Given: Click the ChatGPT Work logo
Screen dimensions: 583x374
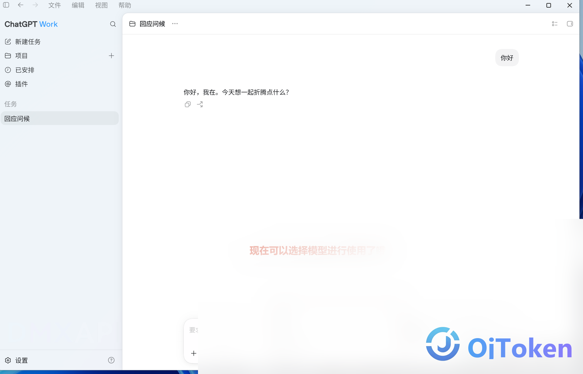Looking at the screenshot, I should point(31,24).
